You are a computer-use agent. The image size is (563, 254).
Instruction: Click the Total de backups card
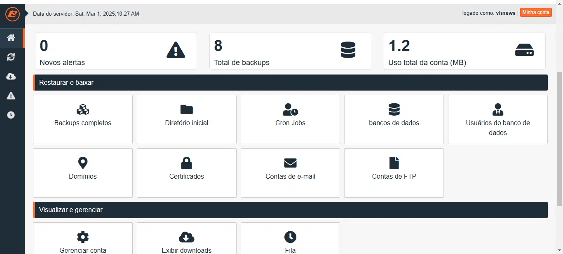coord(290,51)
